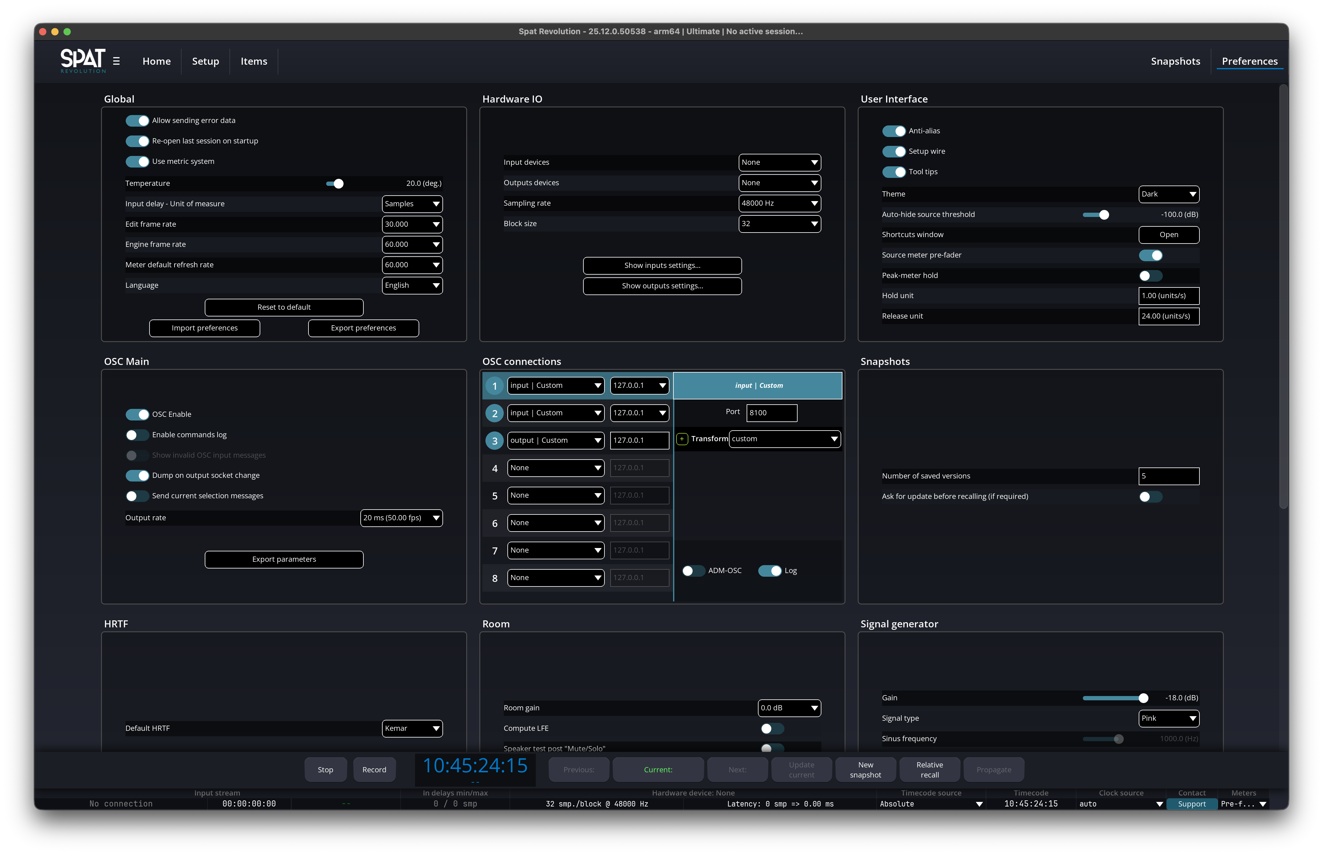Click Show inputs settings button

[x=662, y=265]
